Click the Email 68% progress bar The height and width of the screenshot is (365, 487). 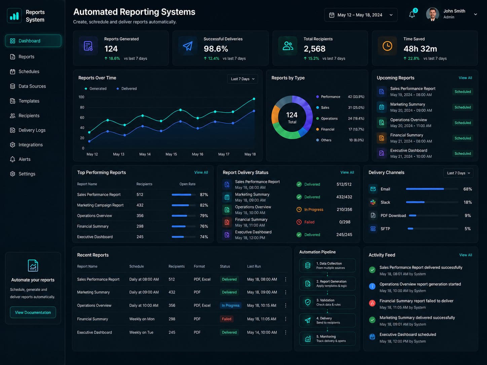pyautogui.click(x=432, y=189)
